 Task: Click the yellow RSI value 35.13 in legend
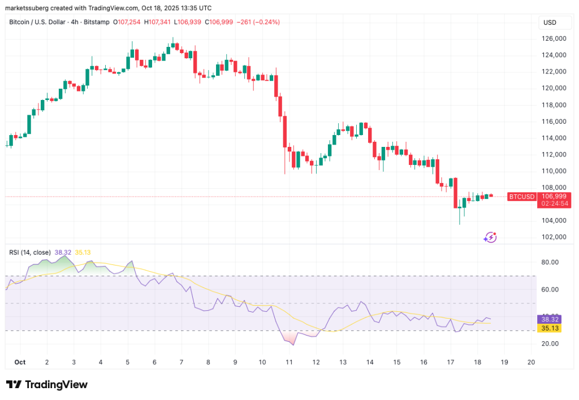84,252
